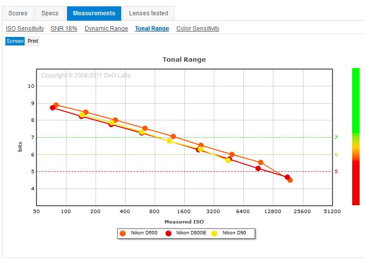
Task: Open the ISO Sensitivity measurement link
Action: click(25, 29)
